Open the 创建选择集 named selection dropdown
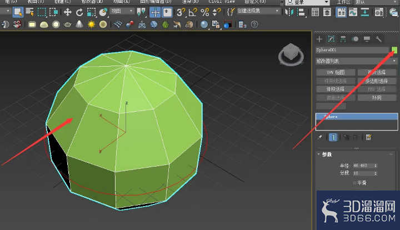This screenshot has width=400, height=230. (258, 11)
